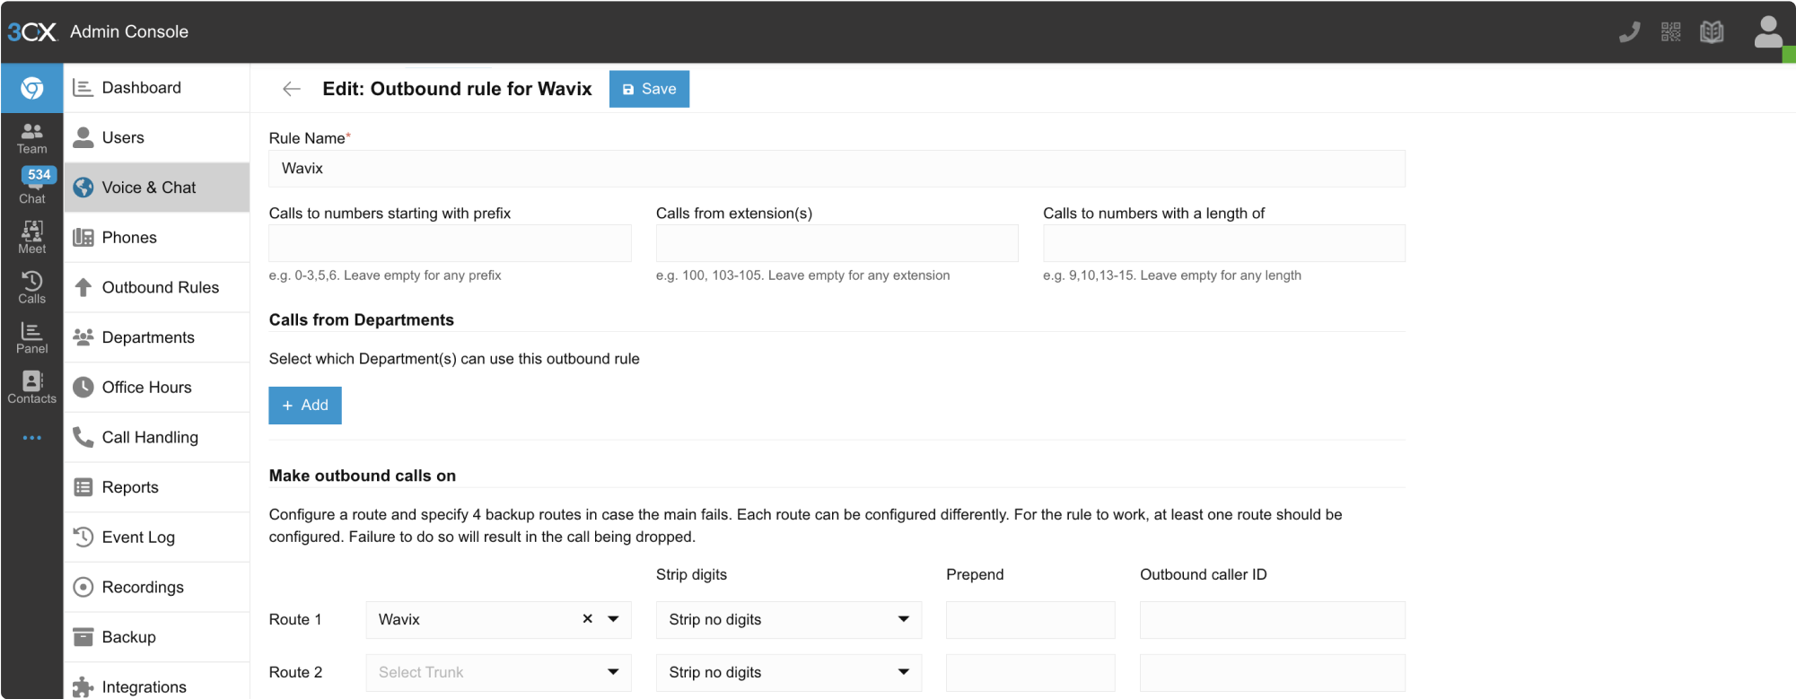
Task: Focus Route 1 Prepend field
Action: point(1030,620)
